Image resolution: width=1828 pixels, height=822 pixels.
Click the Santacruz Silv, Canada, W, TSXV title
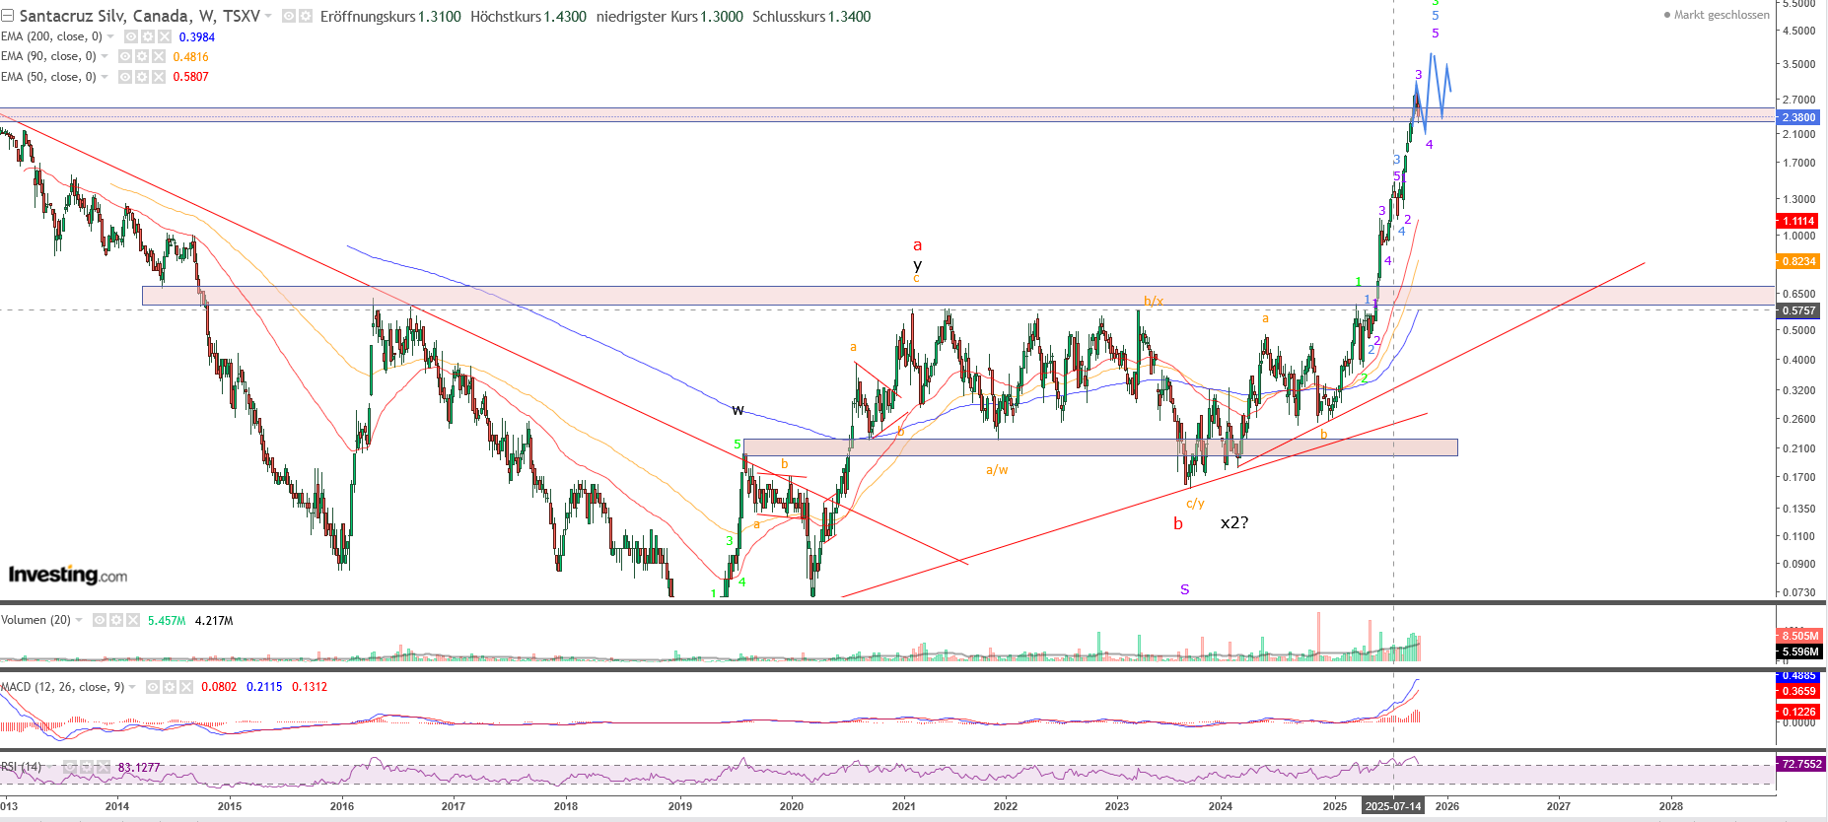pyautogui.click(x=139, y=17)
